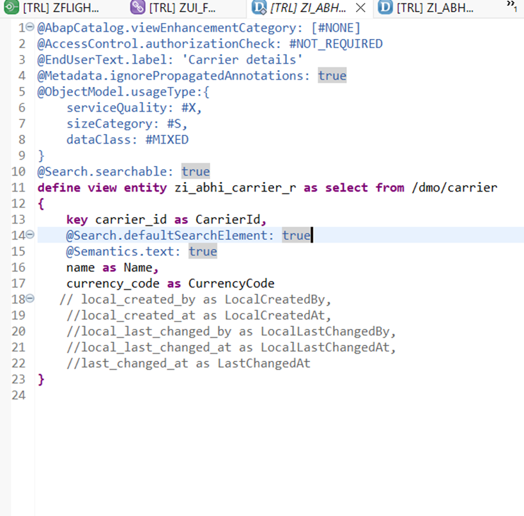524x516 pixels.
Task: Click the blue D icon on active tab
Action: coord(259,8)
